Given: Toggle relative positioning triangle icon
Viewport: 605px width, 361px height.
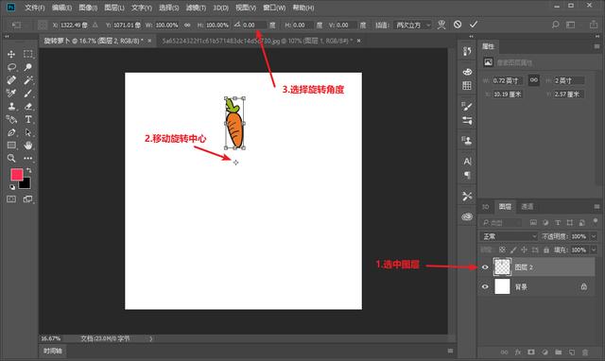Looking at the screenshot, I should click(95, 26).
